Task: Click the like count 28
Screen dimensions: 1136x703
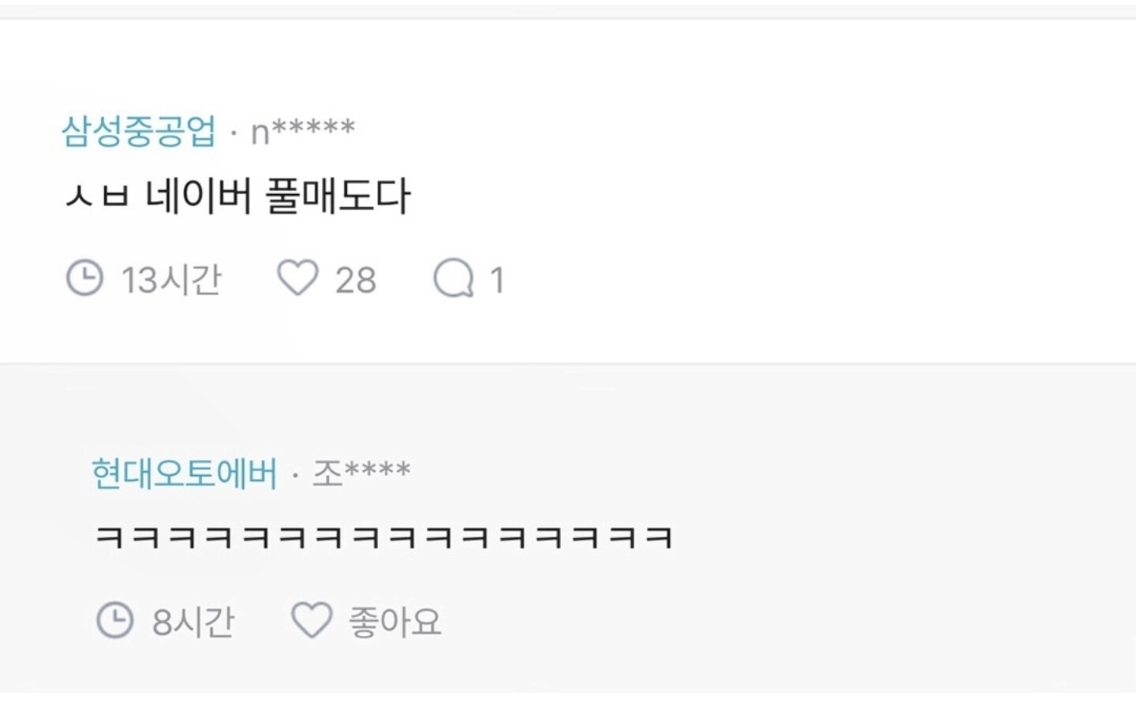Action: click(356, 280)
